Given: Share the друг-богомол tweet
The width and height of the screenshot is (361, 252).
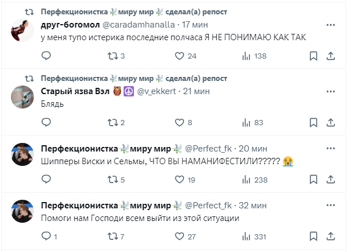Looking at the screenshot, I should coord(331,56).
